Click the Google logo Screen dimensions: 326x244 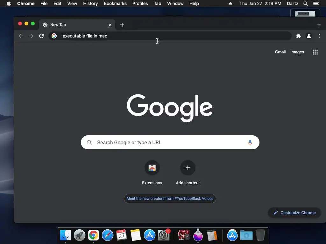click(170, 108)
